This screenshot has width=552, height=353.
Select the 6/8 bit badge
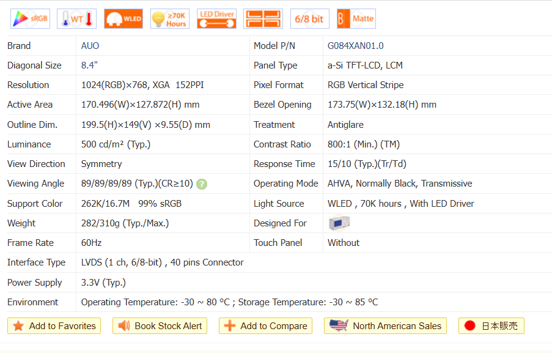pyautogui.click(x=309, y=19)
